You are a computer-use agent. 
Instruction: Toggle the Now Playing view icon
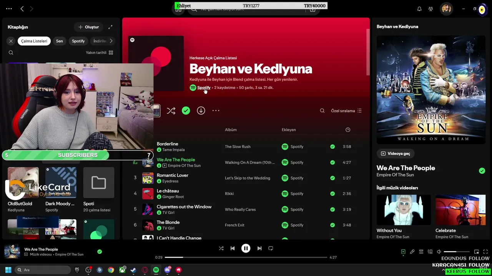(403, 252)
